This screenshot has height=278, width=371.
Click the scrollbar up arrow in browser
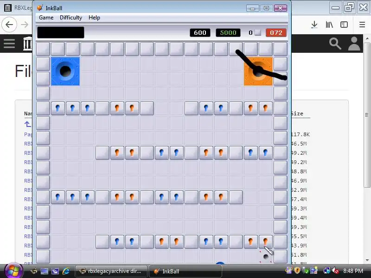coord(367,38)
